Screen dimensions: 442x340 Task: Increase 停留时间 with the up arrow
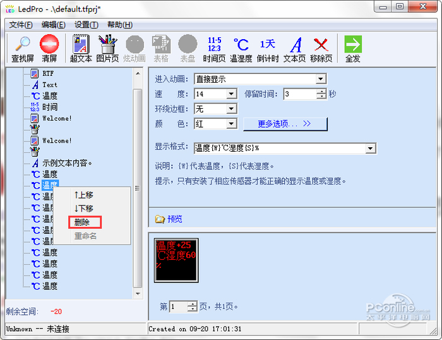(321, 92)
